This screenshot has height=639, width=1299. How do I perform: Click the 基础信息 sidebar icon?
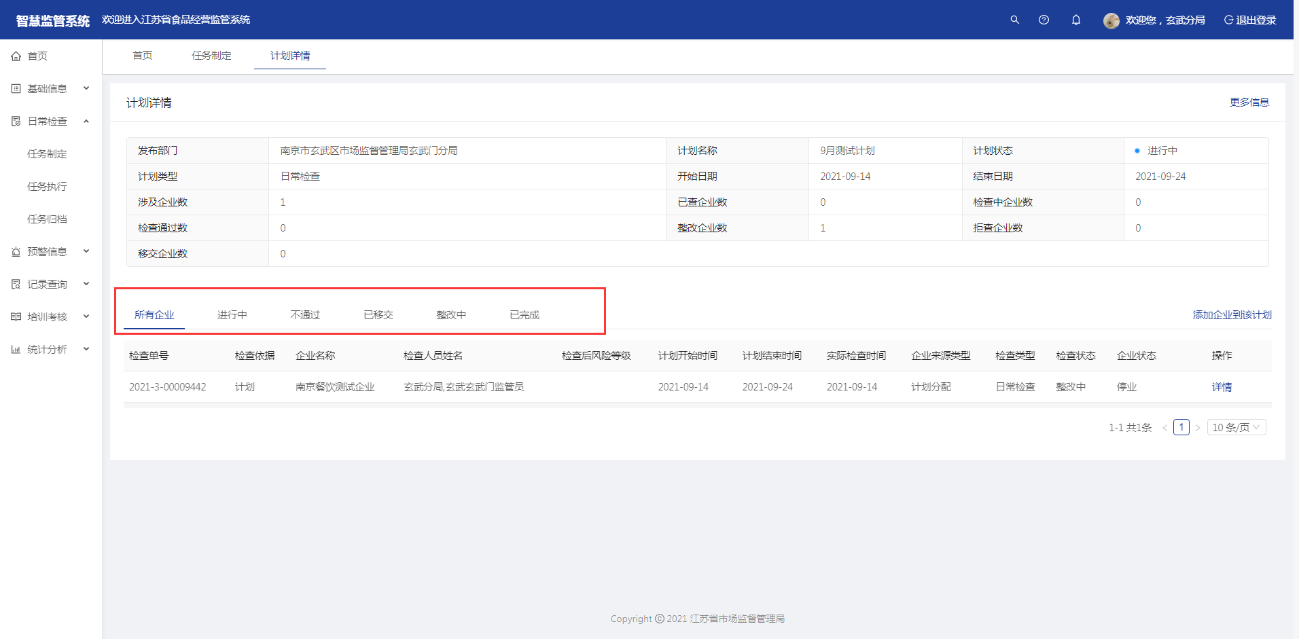click(x=16, y=89)
